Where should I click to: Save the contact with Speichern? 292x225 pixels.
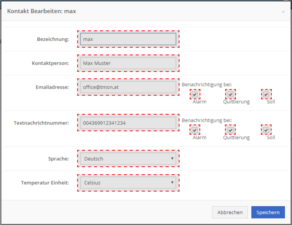point(268,212)
